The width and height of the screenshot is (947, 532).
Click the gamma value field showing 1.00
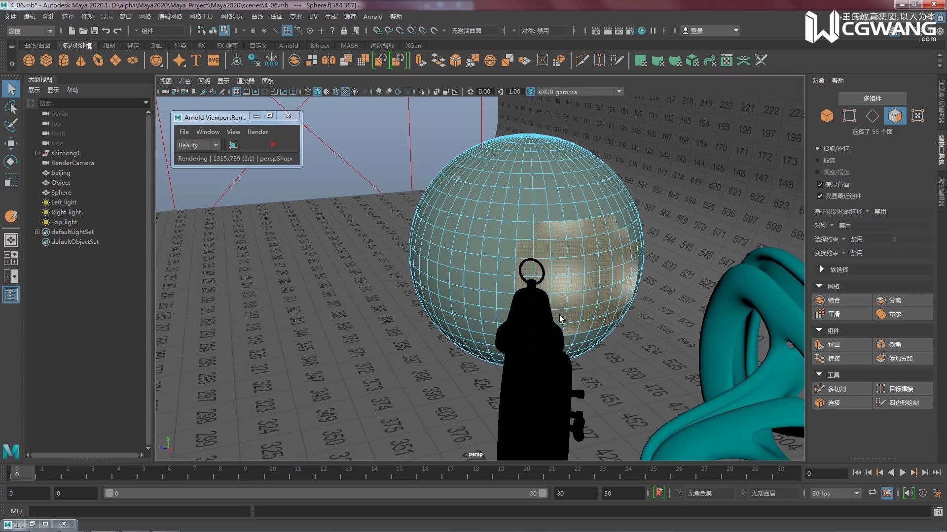point(514,92)
